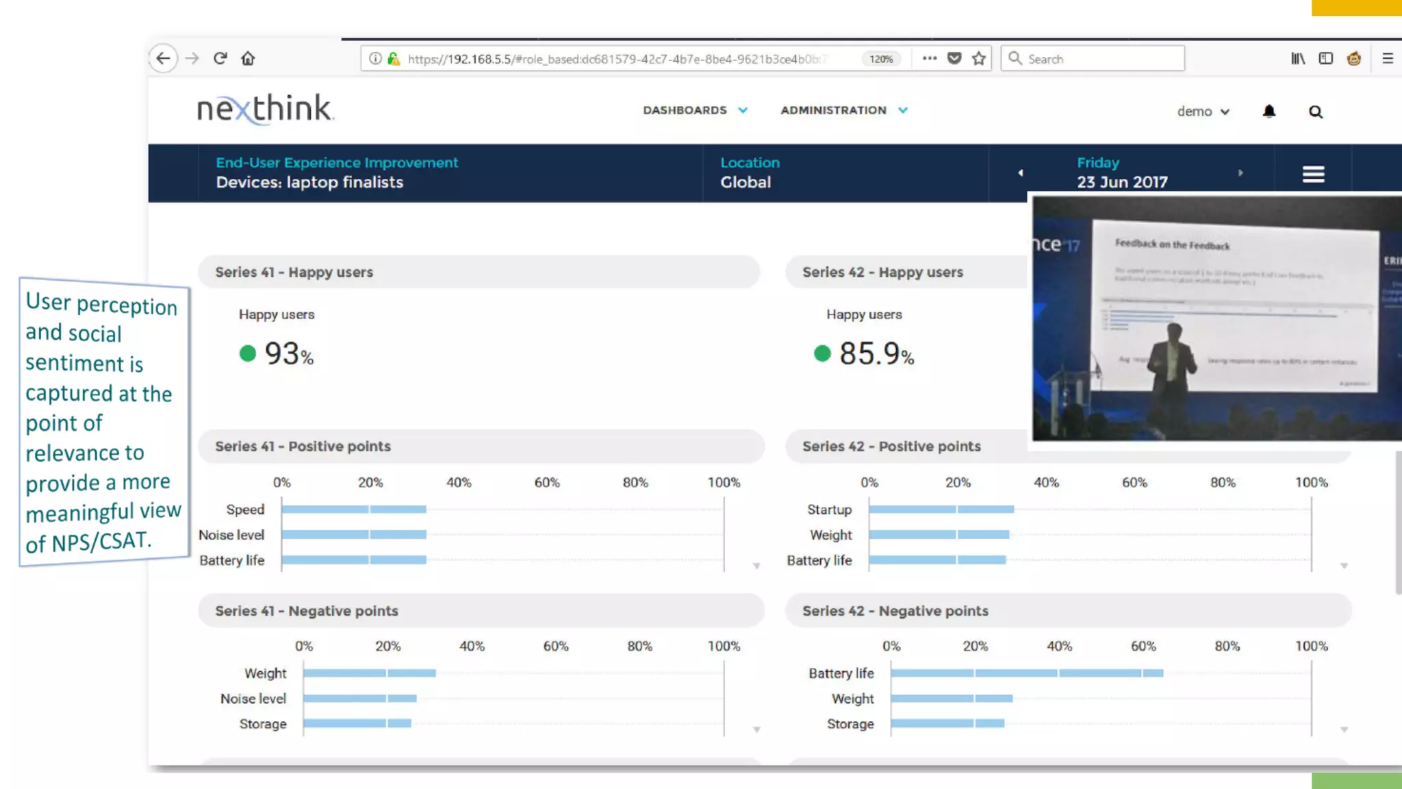Toggle the browser sidebar view
1402x789 pixels.
point(1325,58)
